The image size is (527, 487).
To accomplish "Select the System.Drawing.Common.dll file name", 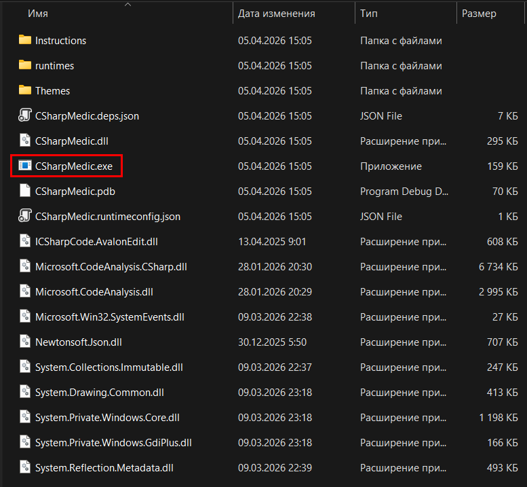I will [100, 392].
